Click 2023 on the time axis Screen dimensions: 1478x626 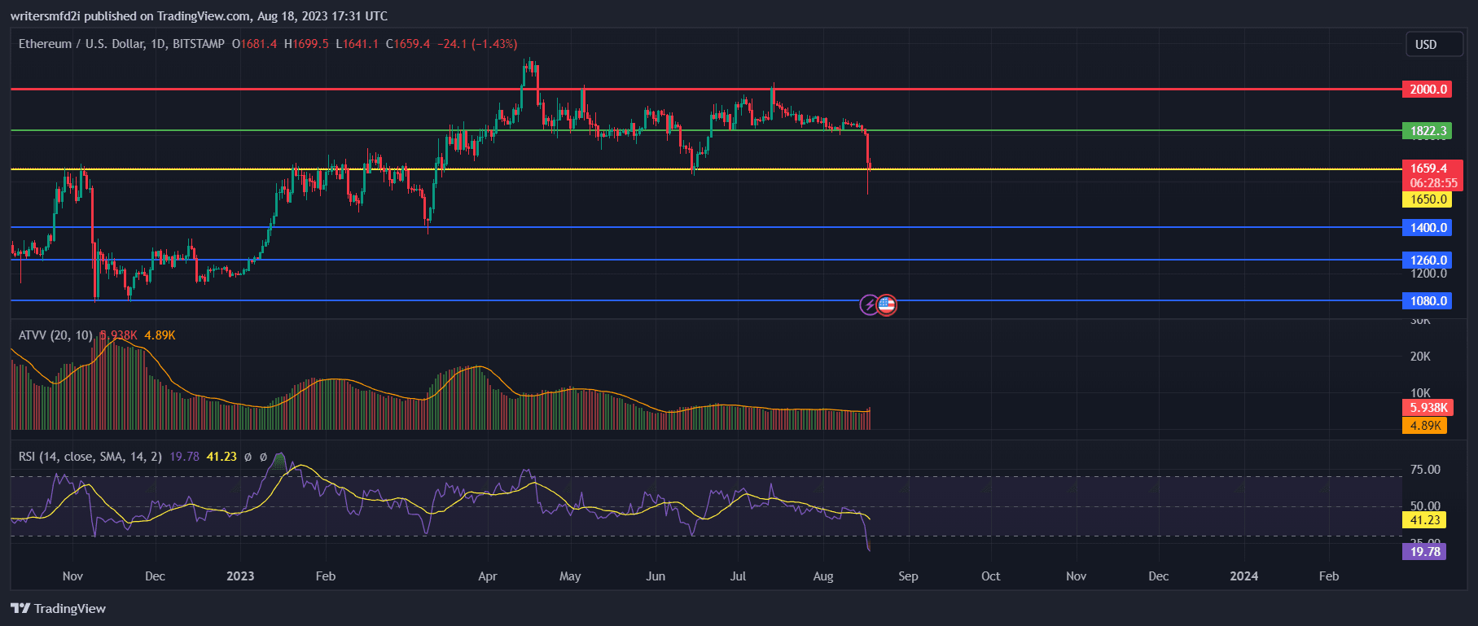point(240,576)
